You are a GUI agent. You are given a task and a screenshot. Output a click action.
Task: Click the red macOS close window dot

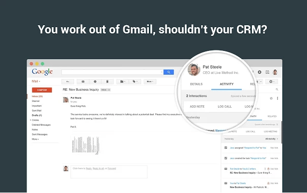tap(31, 64)
